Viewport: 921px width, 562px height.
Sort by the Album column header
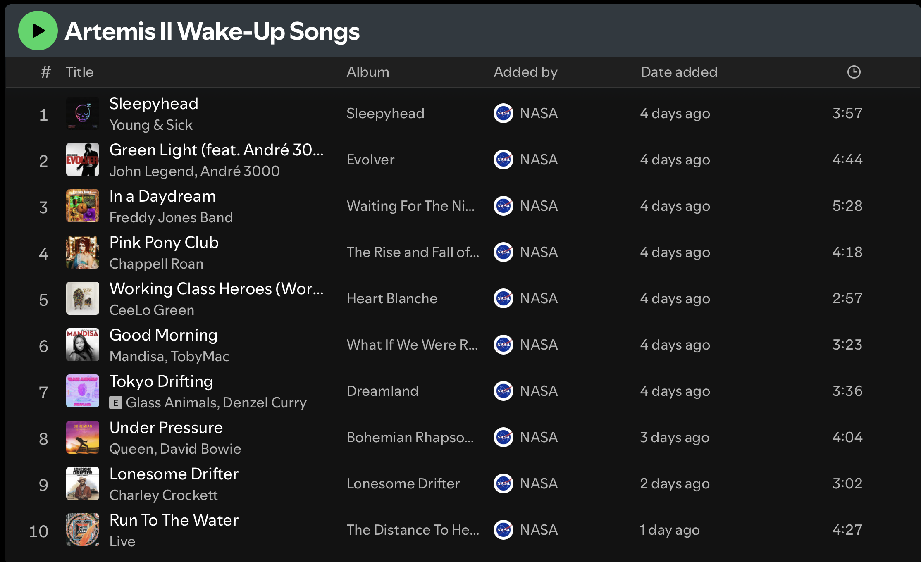point(367,72)
